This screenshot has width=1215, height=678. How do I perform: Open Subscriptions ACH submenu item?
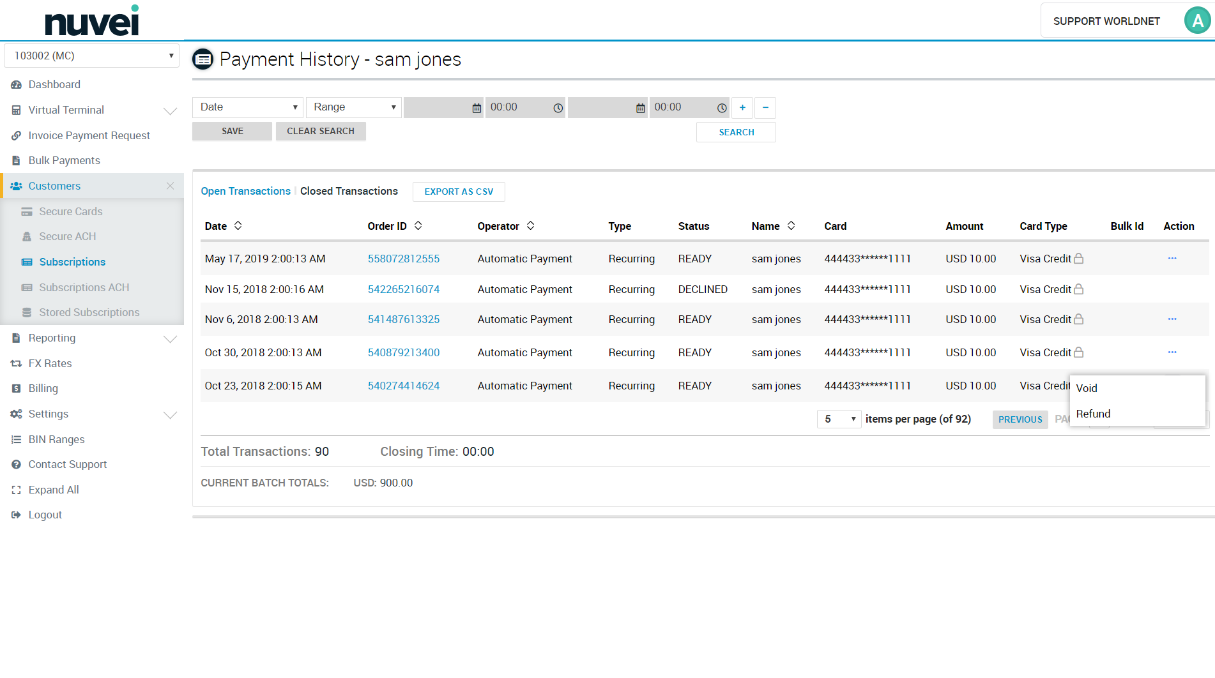click(x=84, y=287)
